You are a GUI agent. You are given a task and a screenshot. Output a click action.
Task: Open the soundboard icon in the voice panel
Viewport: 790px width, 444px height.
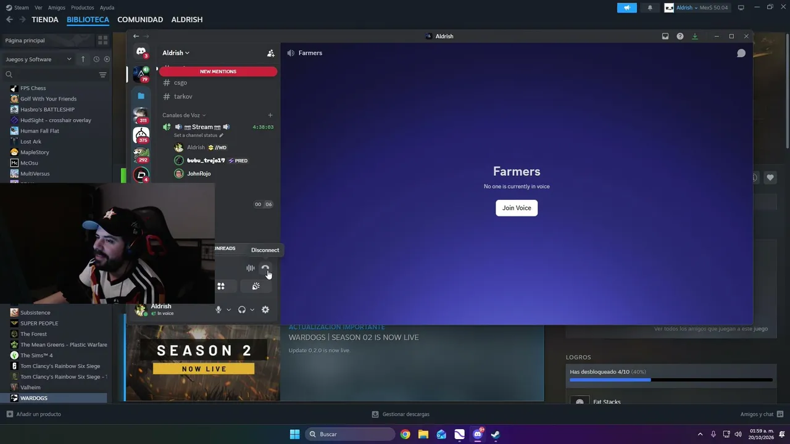256,286
